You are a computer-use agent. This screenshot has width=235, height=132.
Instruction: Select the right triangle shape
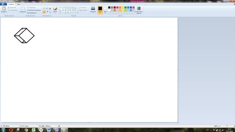coord(60,10)
